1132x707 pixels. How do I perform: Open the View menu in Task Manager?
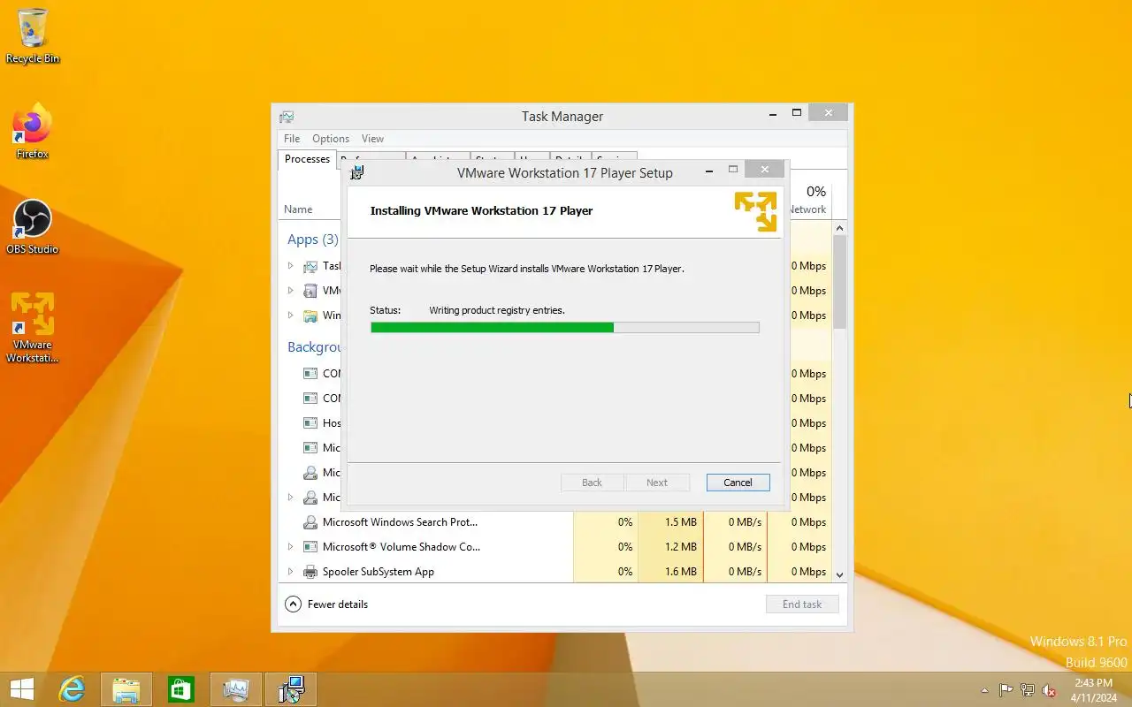click(372, 139)
